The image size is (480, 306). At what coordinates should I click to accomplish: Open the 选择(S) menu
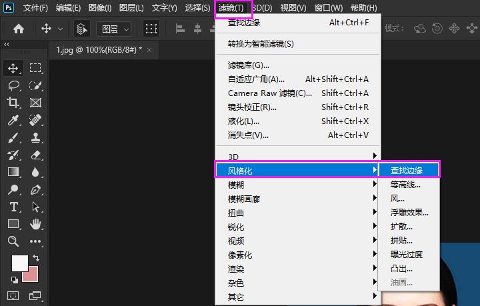pos(197,7)
